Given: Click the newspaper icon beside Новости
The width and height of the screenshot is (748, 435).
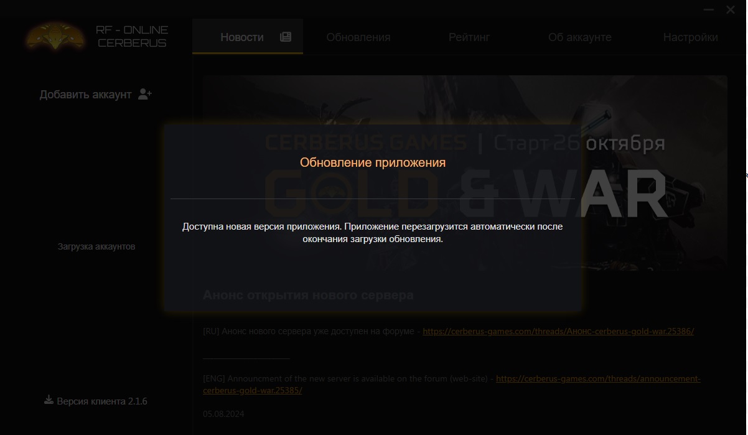Looking at the screenshot, I should pyautogui.click(x=286, y=37).
